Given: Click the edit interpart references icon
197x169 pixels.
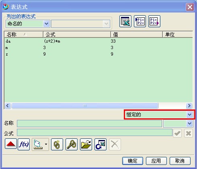Looking at the screenshot, I should (72, 144).
